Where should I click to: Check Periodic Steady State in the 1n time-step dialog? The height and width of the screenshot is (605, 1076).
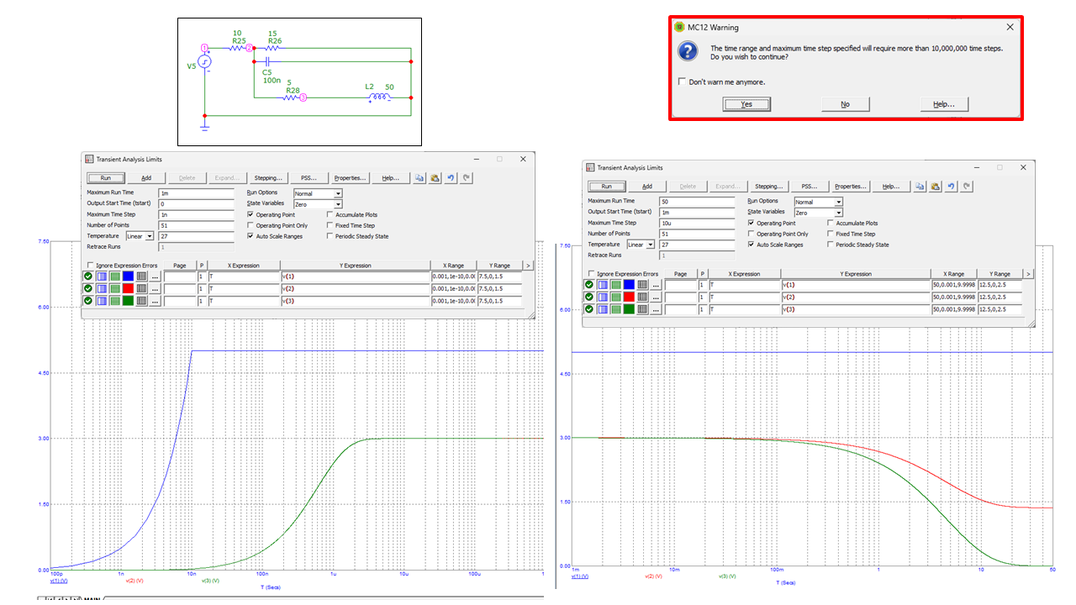pyautogui.click(x=330, y=236)
